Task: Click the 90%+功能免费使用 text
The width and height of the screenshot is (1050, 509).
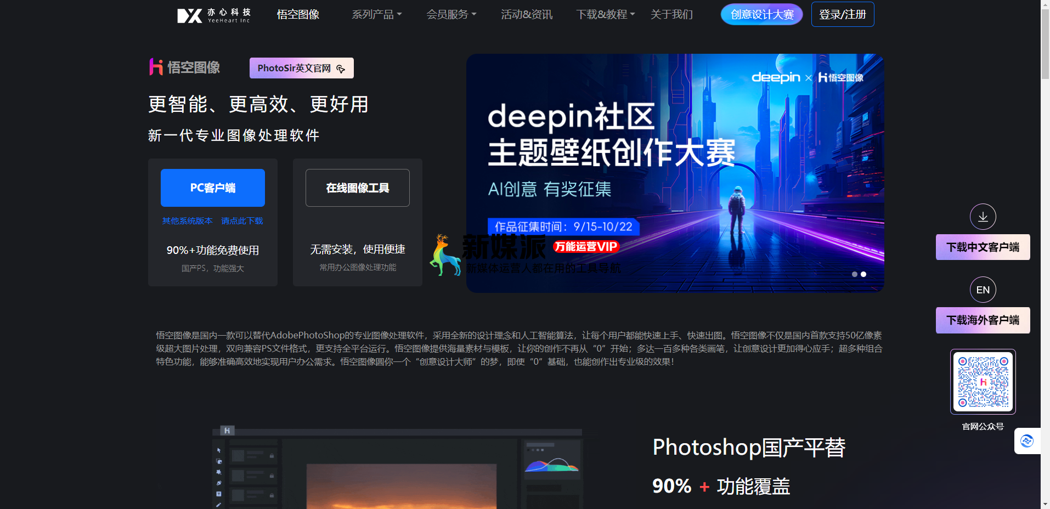Action: 213,250
